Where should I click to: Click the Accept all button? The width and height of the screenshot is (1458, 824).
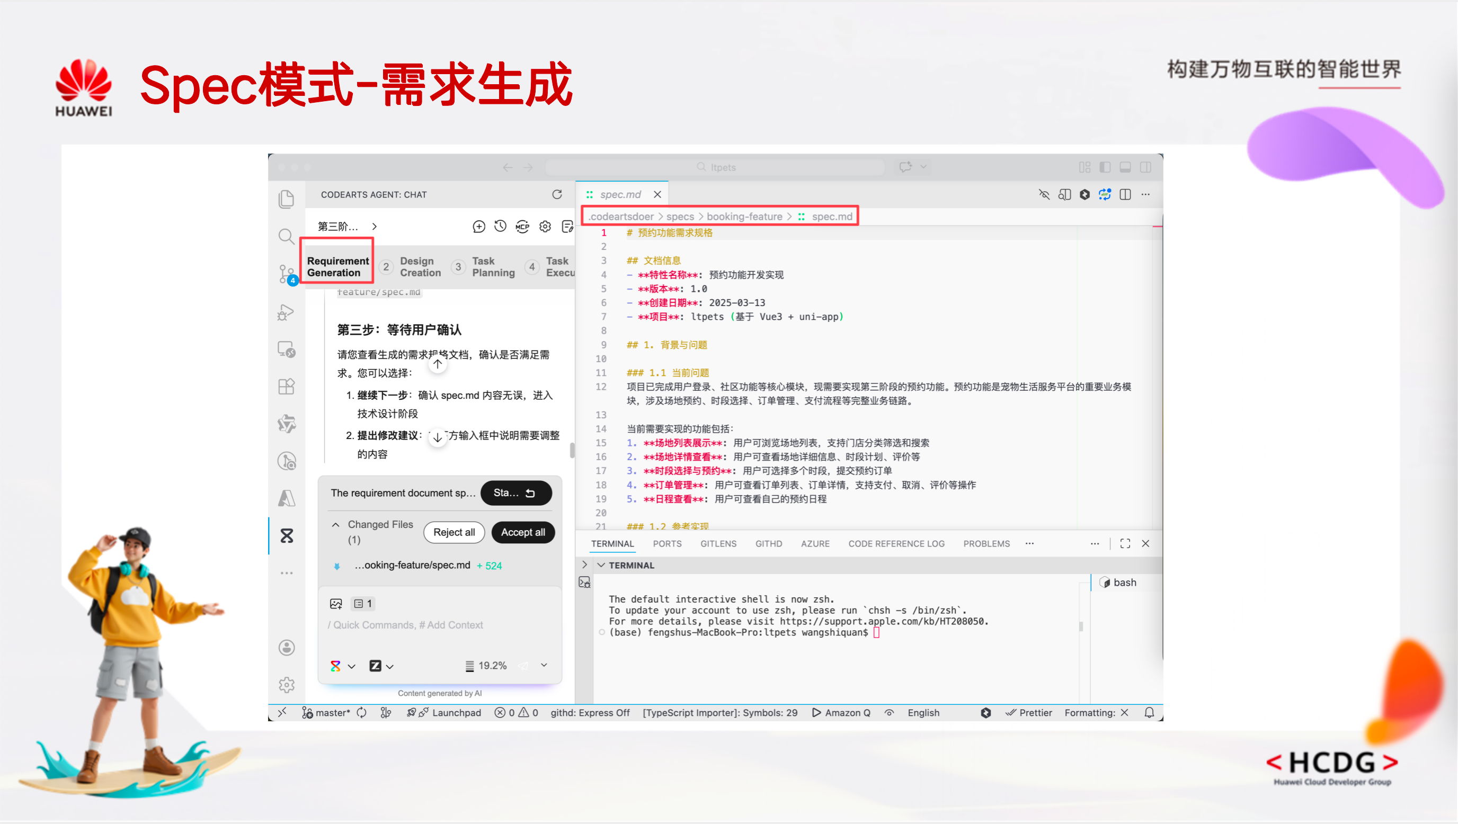click(x=522, y=532)
